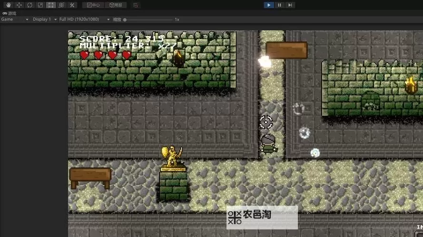Pause the game with the Pause button
Viewport: 423px width, 237px height.
click(x=279, y=5)
